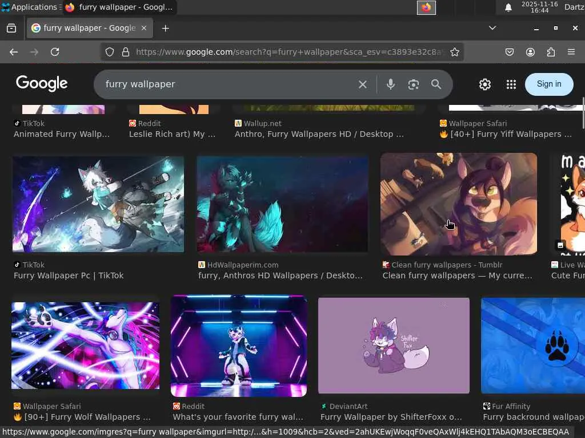
Task: Open 'Furry backround wallpaper' Fur Affinity link
Action: 534,417
